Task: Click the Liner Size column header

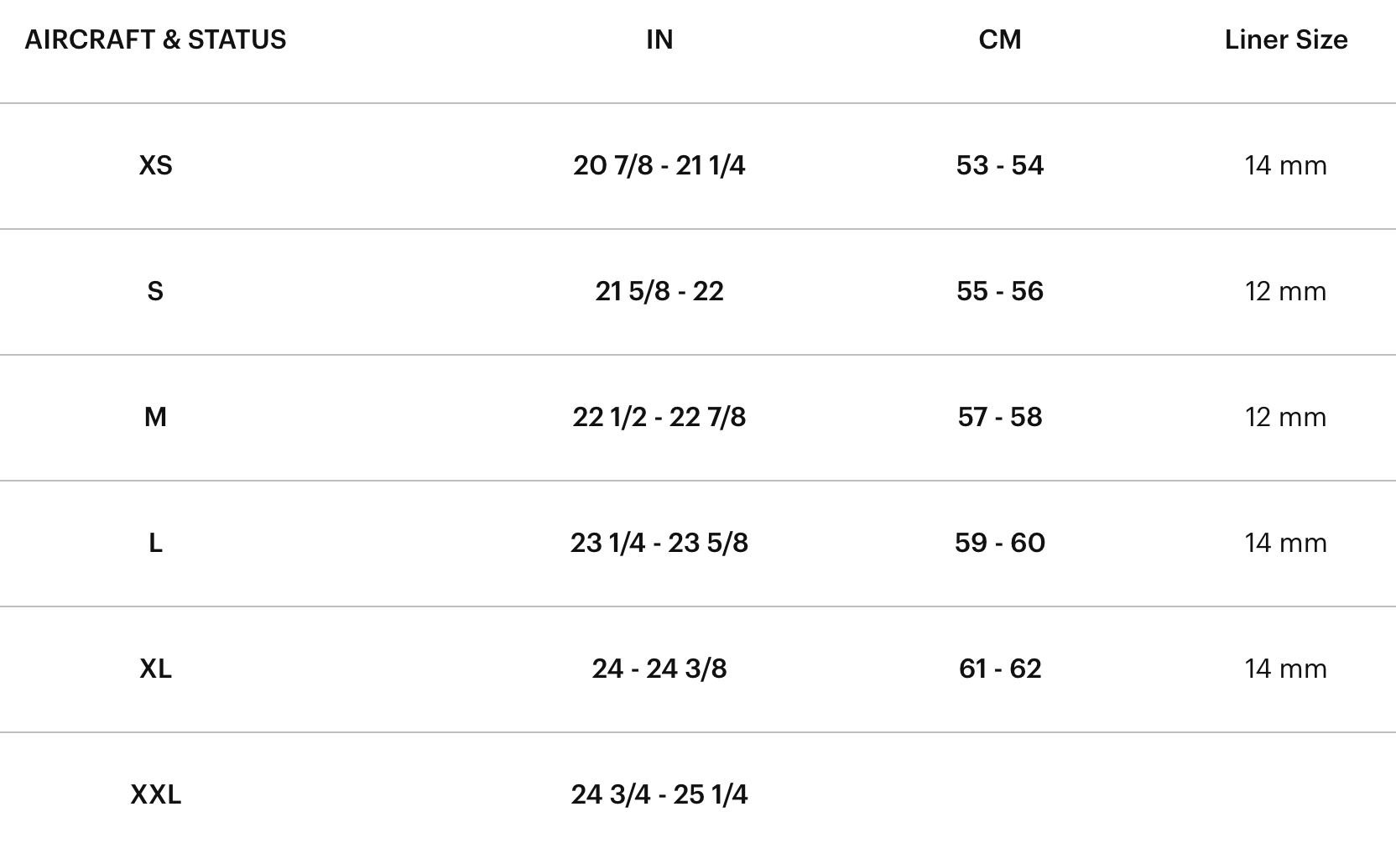Action: click(x=1285, y=39)
